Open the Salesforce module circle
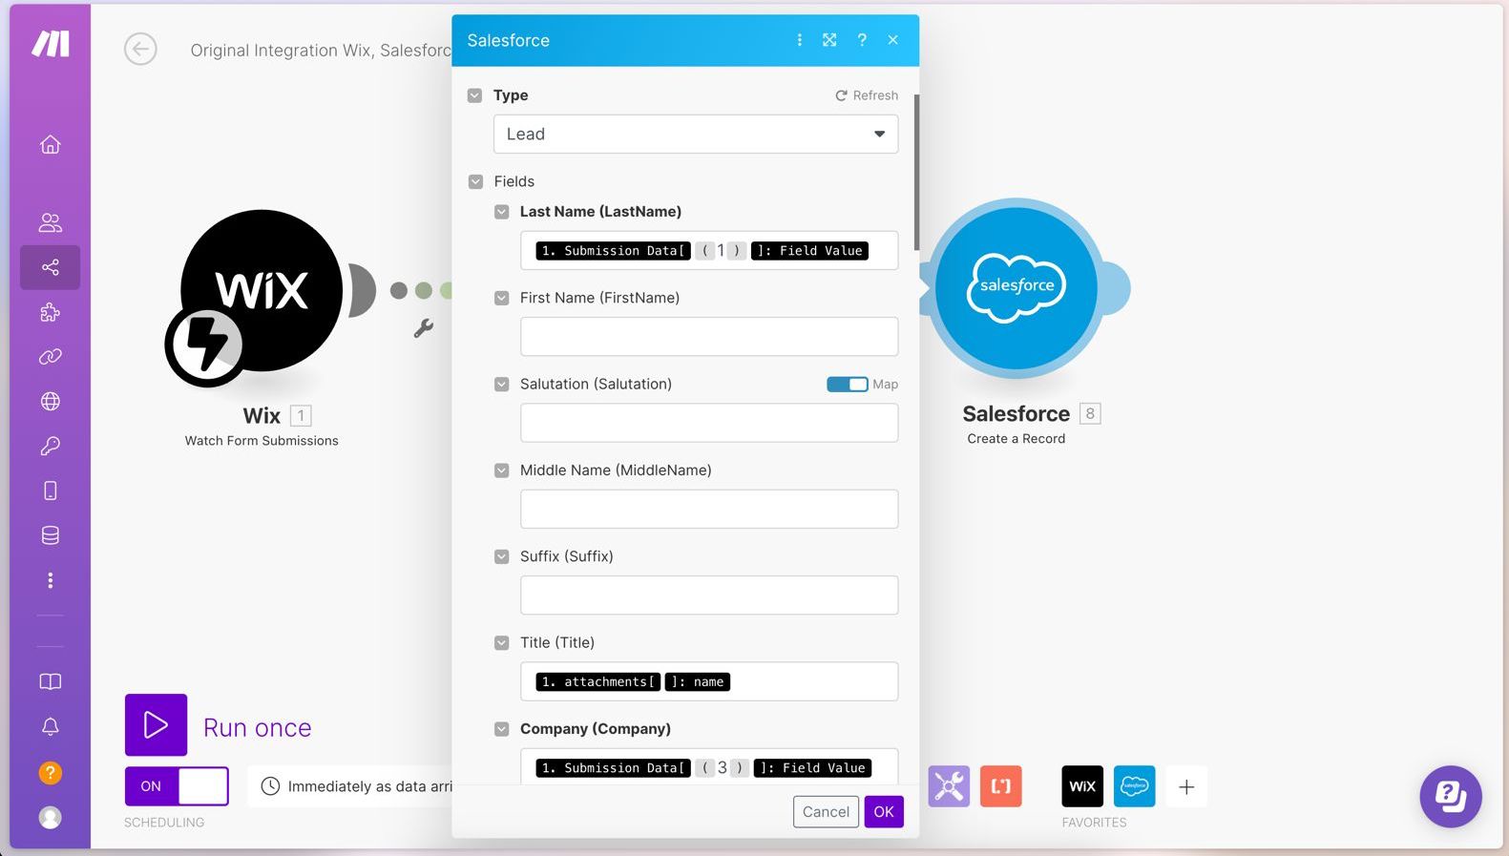1509x856 pixels. 1016,287
